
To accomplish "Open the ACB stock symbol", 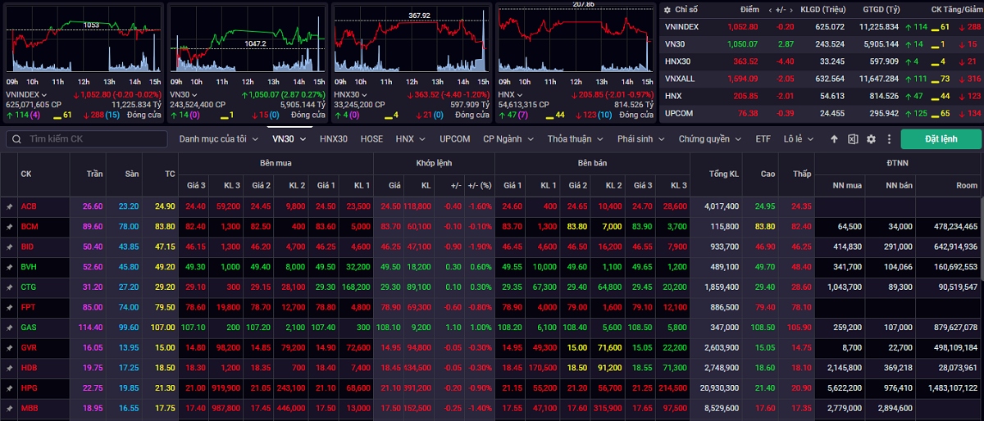I will [x=29, y=206].
